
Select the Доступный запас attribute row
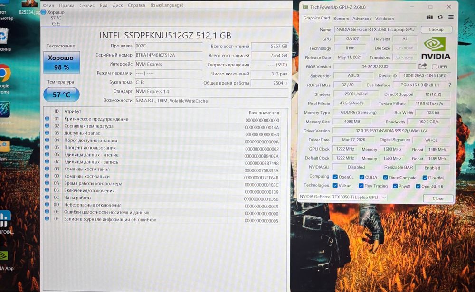(162, 133)
